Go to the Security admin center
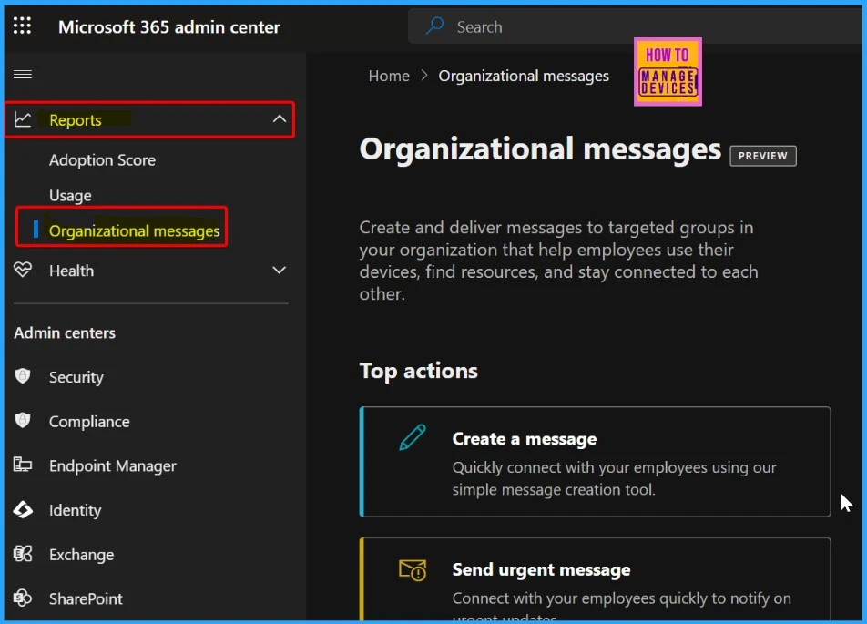867x624 pixels. point(76,377)
